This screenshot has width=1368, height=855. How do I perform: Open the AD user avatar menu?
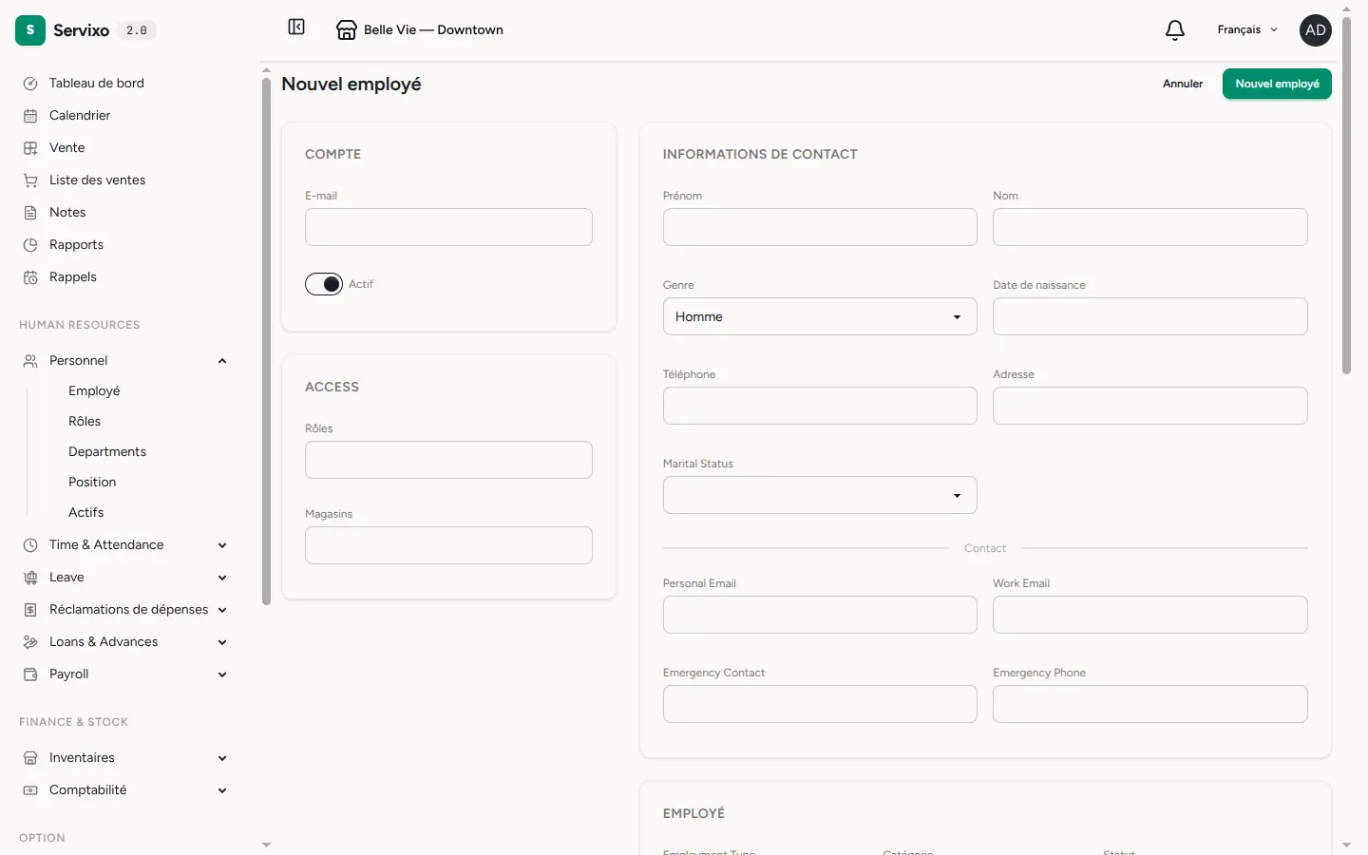(1316, 30)
